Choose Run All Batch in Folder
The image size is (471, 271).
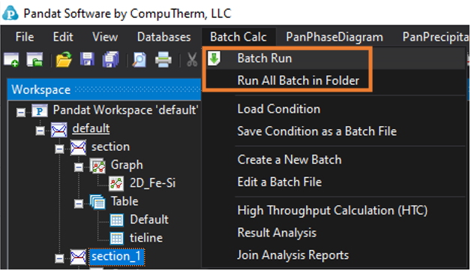coord(298,80)
